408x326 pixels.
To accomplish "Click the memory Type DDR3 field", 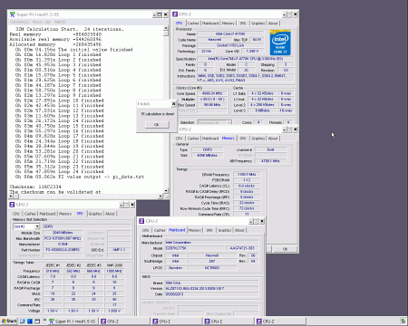I will [x=208, y=149].
